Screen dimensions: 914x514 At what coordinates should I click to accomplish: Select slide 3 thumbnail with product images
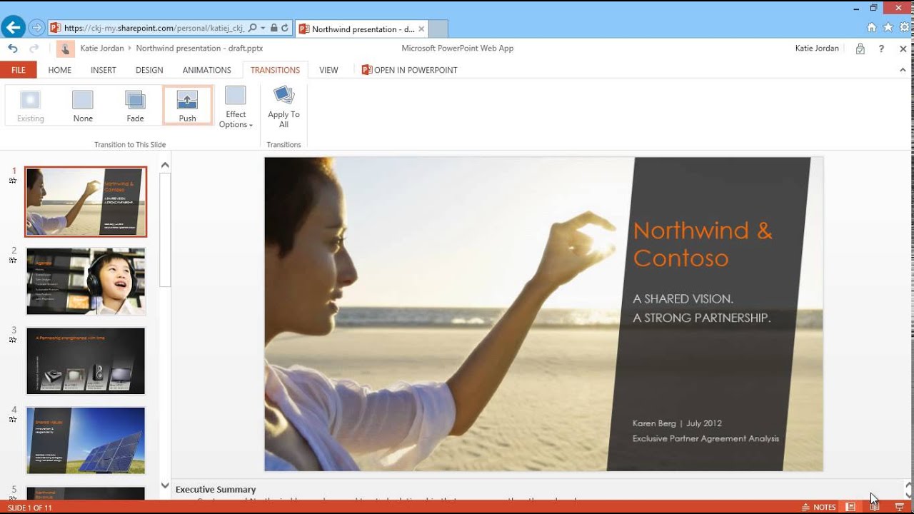pos(86,361)
